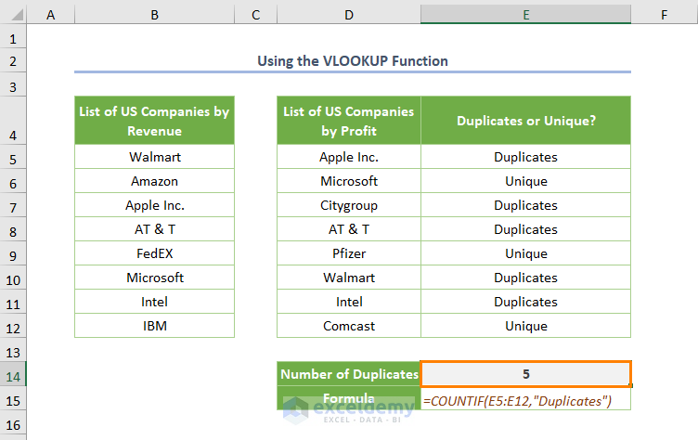698x440 pixels.
Task: Select the IBM cell
Action: (x=154, y=326)
